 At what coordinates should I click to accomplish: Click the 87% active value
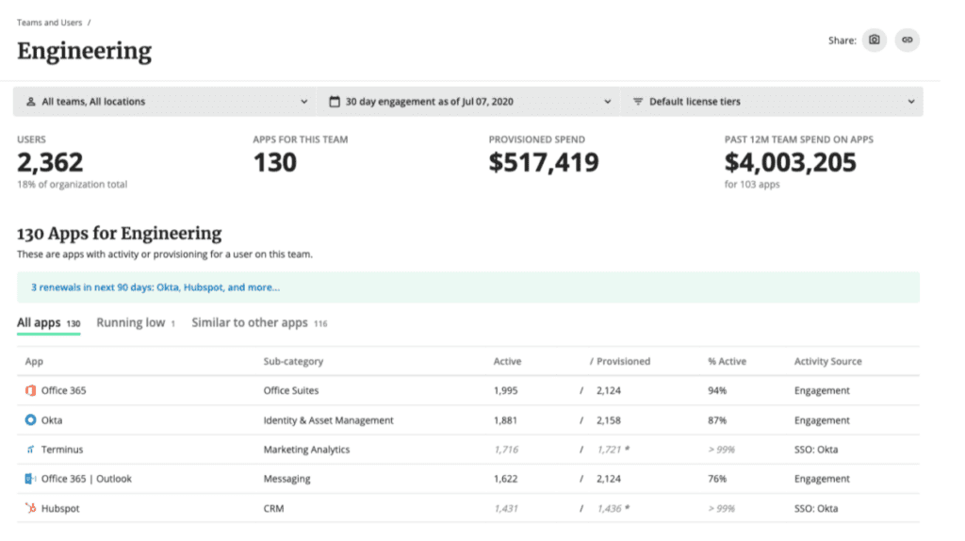point(717,420)
